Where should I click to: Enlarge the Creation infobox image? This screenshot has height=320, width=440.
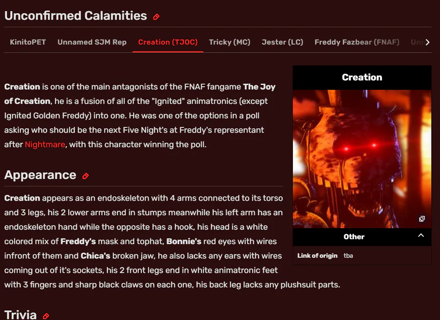(x=422, y=219)
